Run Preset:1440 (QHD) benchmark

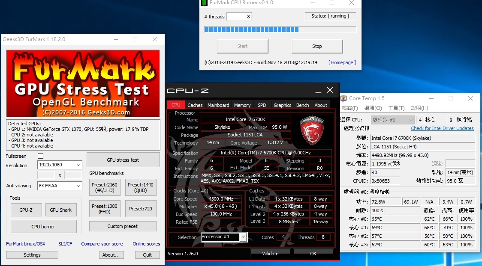pyautogui.click(x=141, y=188)
